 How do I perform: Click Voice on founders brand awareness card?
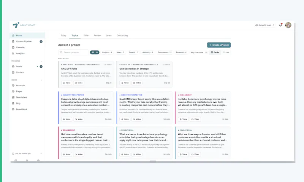(x=67, y=155)
